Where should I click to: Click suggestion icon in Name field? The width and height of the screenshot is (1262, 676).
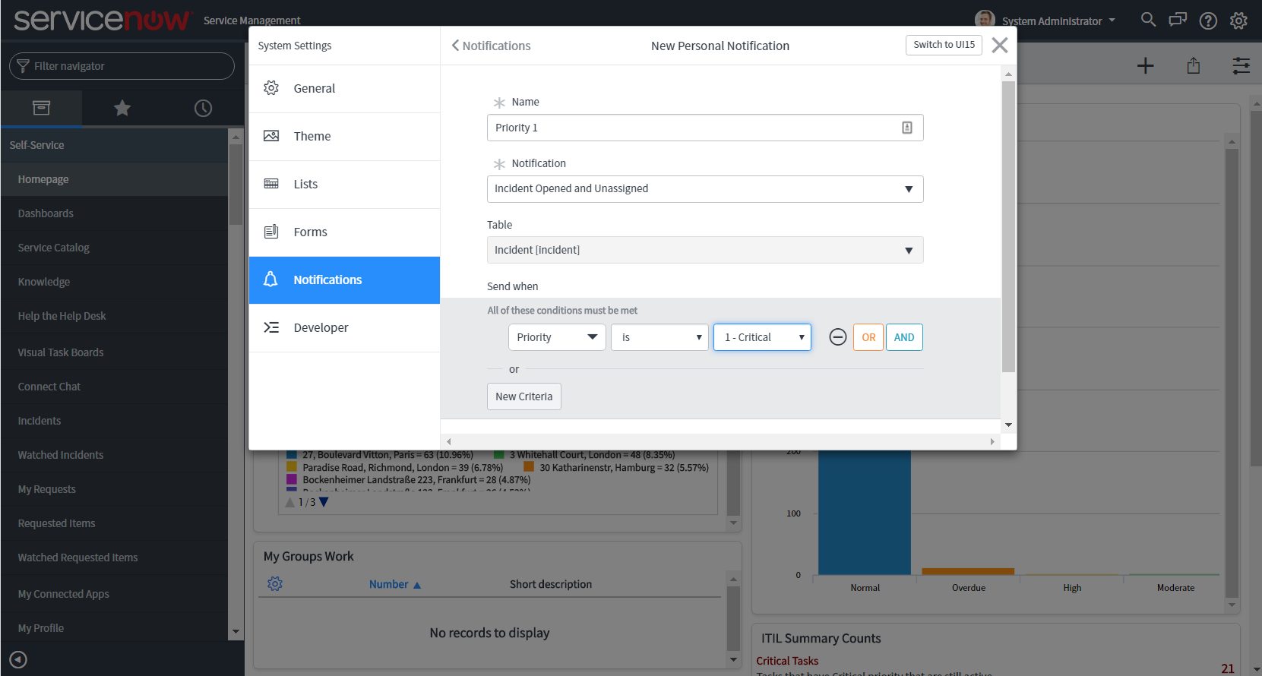pyautogui.click(x=906, y=128)
